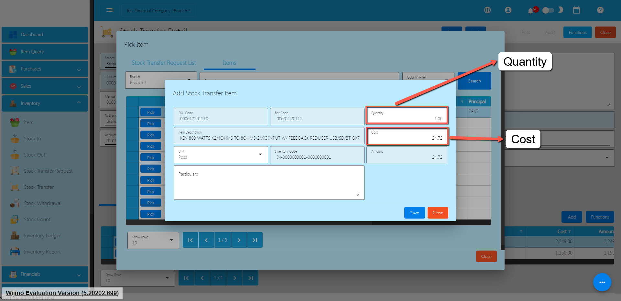Screen dimensions: 621x301
Task: Toggle the dark mode switch
Action: point(548,10)
